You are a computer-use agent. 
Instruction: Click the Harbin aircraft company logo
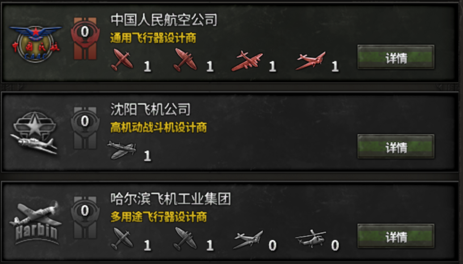click(x=35, y=222)
